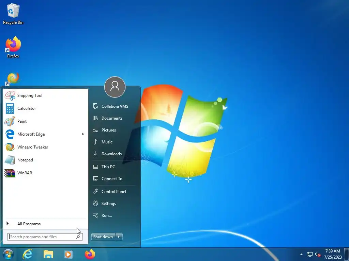Image resolution: width=349 pixels, height=261 pixels.
Task: Open Control Panel
Action: click(x=115, y=192)
